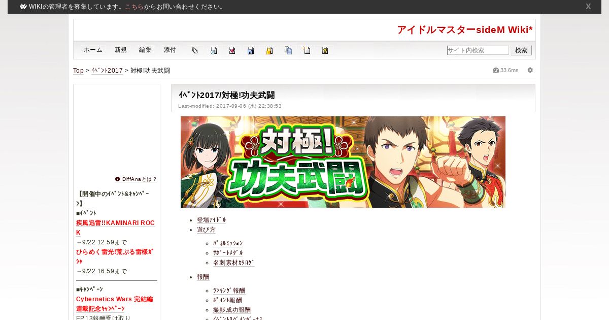Jump to the 報酬 section
Image resolution: width=609 pixels, height=320 pixels.
pyautogui.click(x=203, y=277)
